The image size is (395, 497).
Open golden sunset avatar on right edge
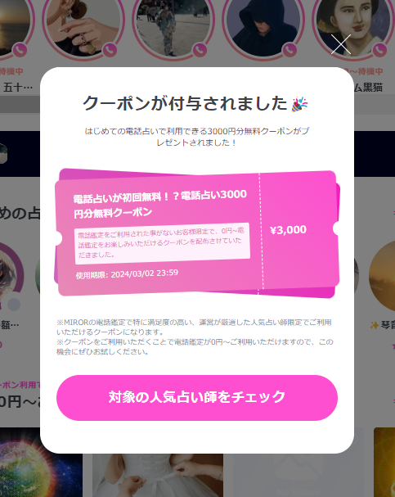382,276
